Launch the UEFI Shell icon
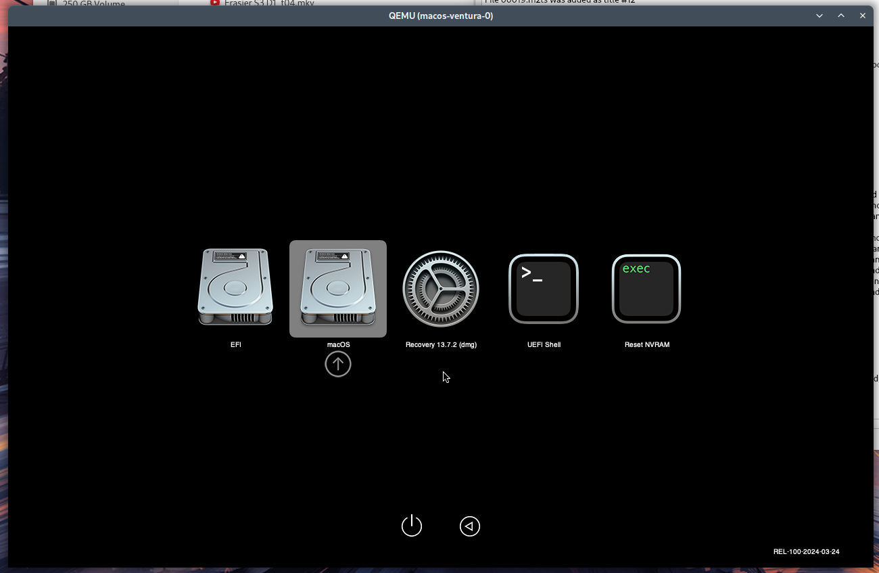 click(x=544, y=289)
